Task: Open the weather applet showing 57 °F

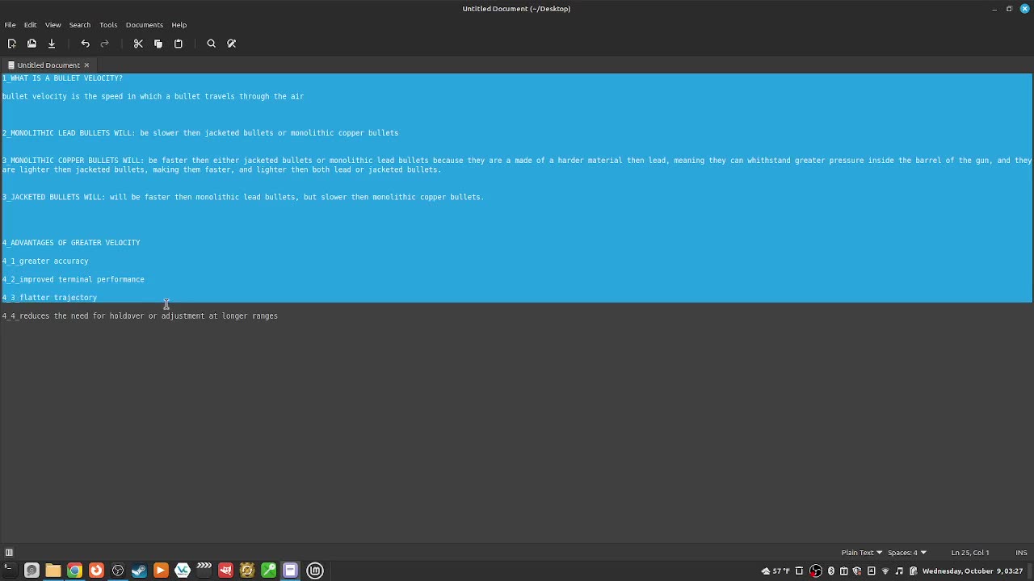Action: [776, 571]
